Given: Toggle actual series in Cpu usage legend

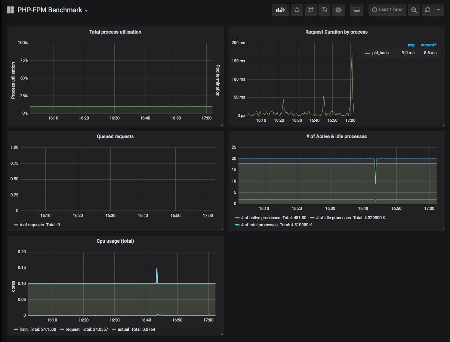Looking at the screenshot, I should (x=123, y=330).
